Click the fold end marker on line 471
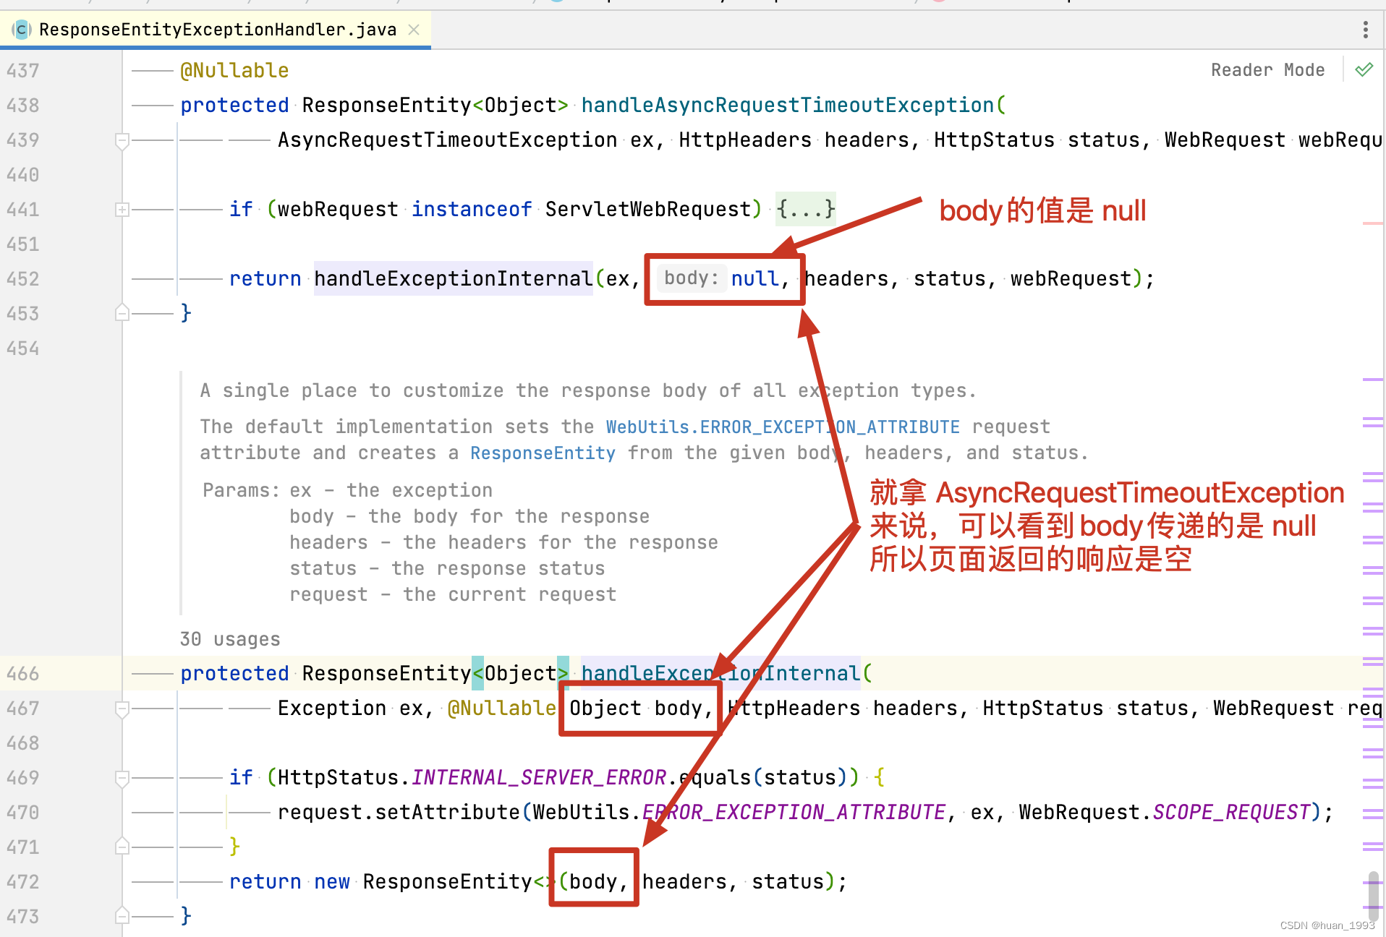 [122, 847]
